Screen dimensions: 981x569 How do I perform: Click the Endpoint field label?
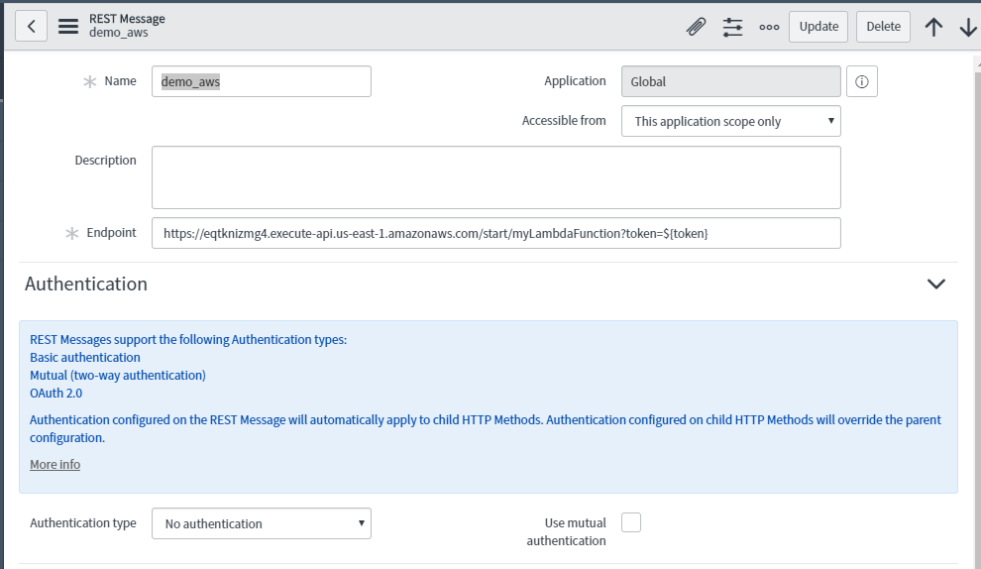click(x=111, y=232)
